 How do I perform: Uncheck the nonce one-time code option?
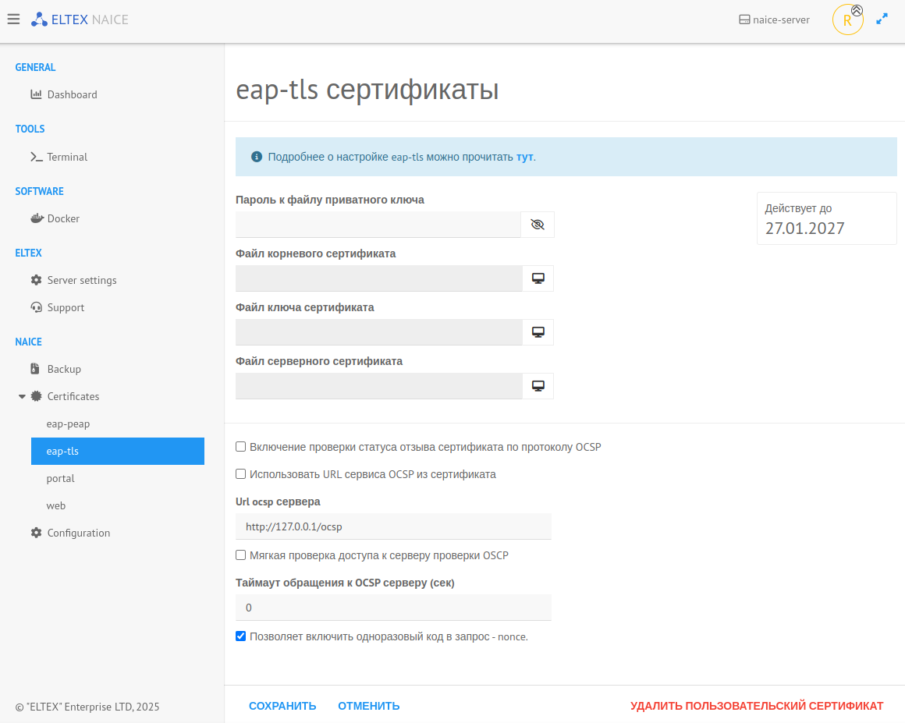point(241,636)
